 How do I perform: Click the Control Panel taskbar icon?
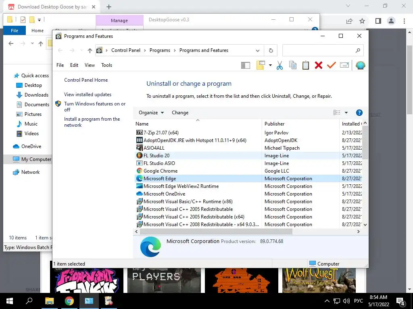(x=89, y=301)
